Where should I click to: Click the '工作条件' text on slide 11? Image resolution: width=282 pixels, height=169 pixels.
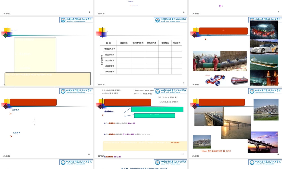[x=16, y=110]
